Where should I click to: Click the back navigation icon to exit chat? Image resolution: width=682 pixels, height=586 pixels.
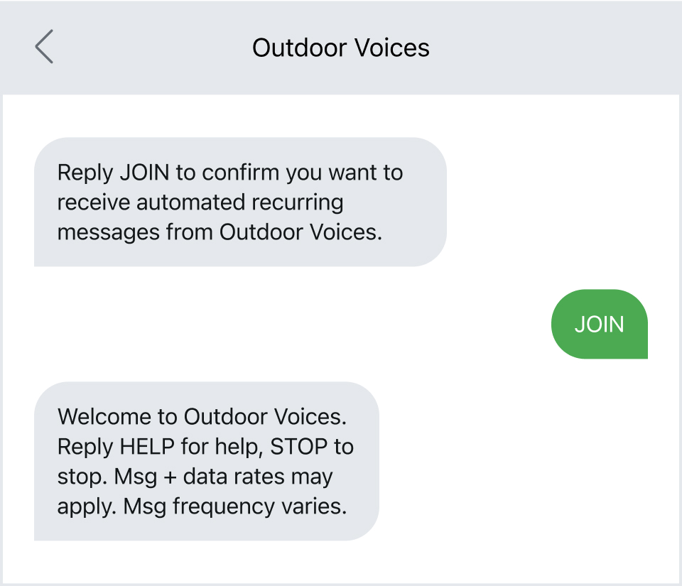coord(43,47)
